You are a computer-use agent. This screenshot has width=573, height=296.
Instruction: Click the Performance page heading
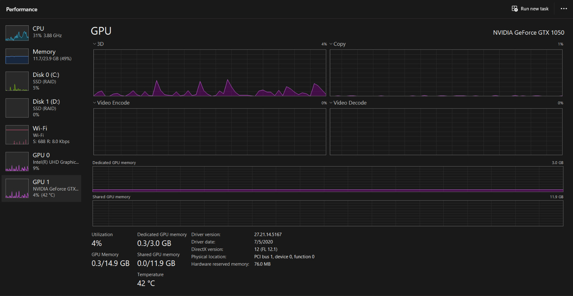tap(22, 9)
